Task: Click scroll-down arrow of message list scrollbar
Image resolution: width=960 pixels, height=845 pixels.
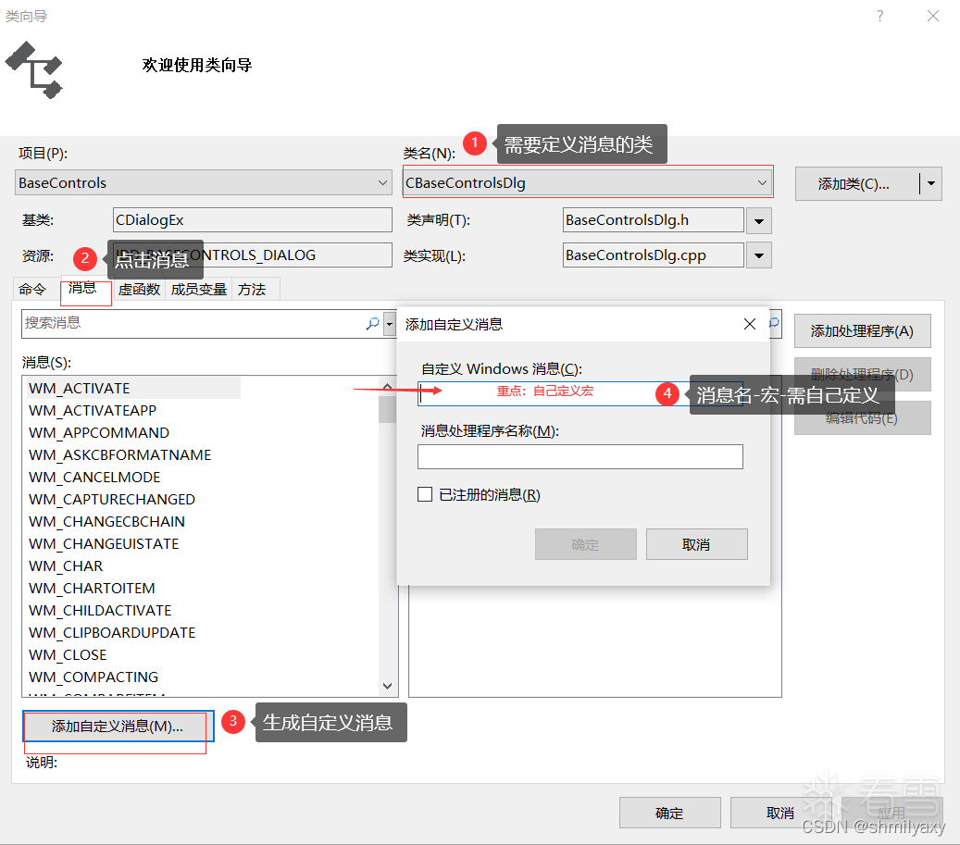Action: (x=387, y=686)
